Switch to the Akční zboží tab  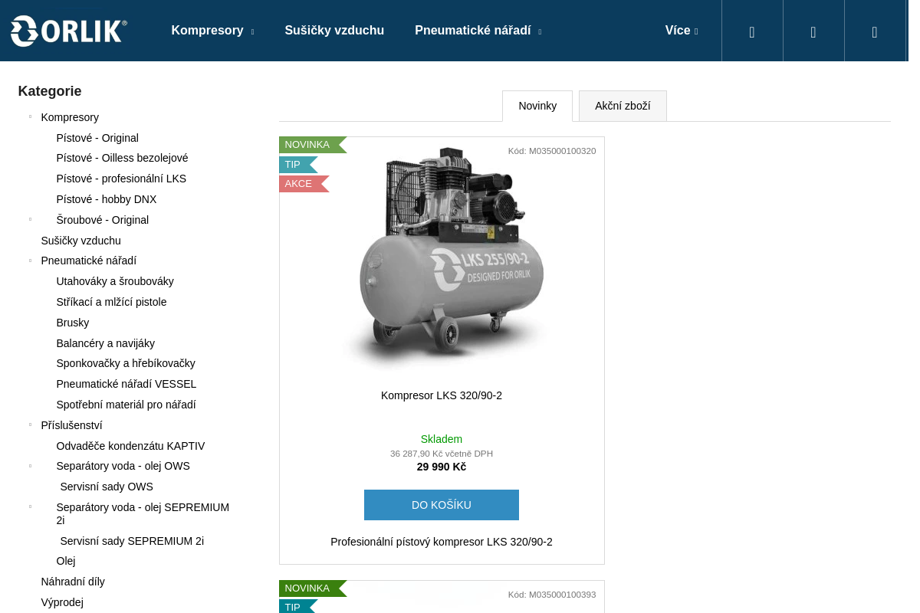pos(623,106)
